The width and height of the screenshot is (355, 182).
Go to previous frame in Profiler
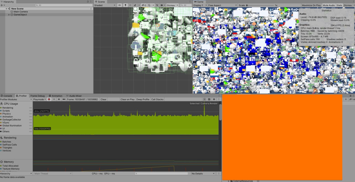coord(54,99)
